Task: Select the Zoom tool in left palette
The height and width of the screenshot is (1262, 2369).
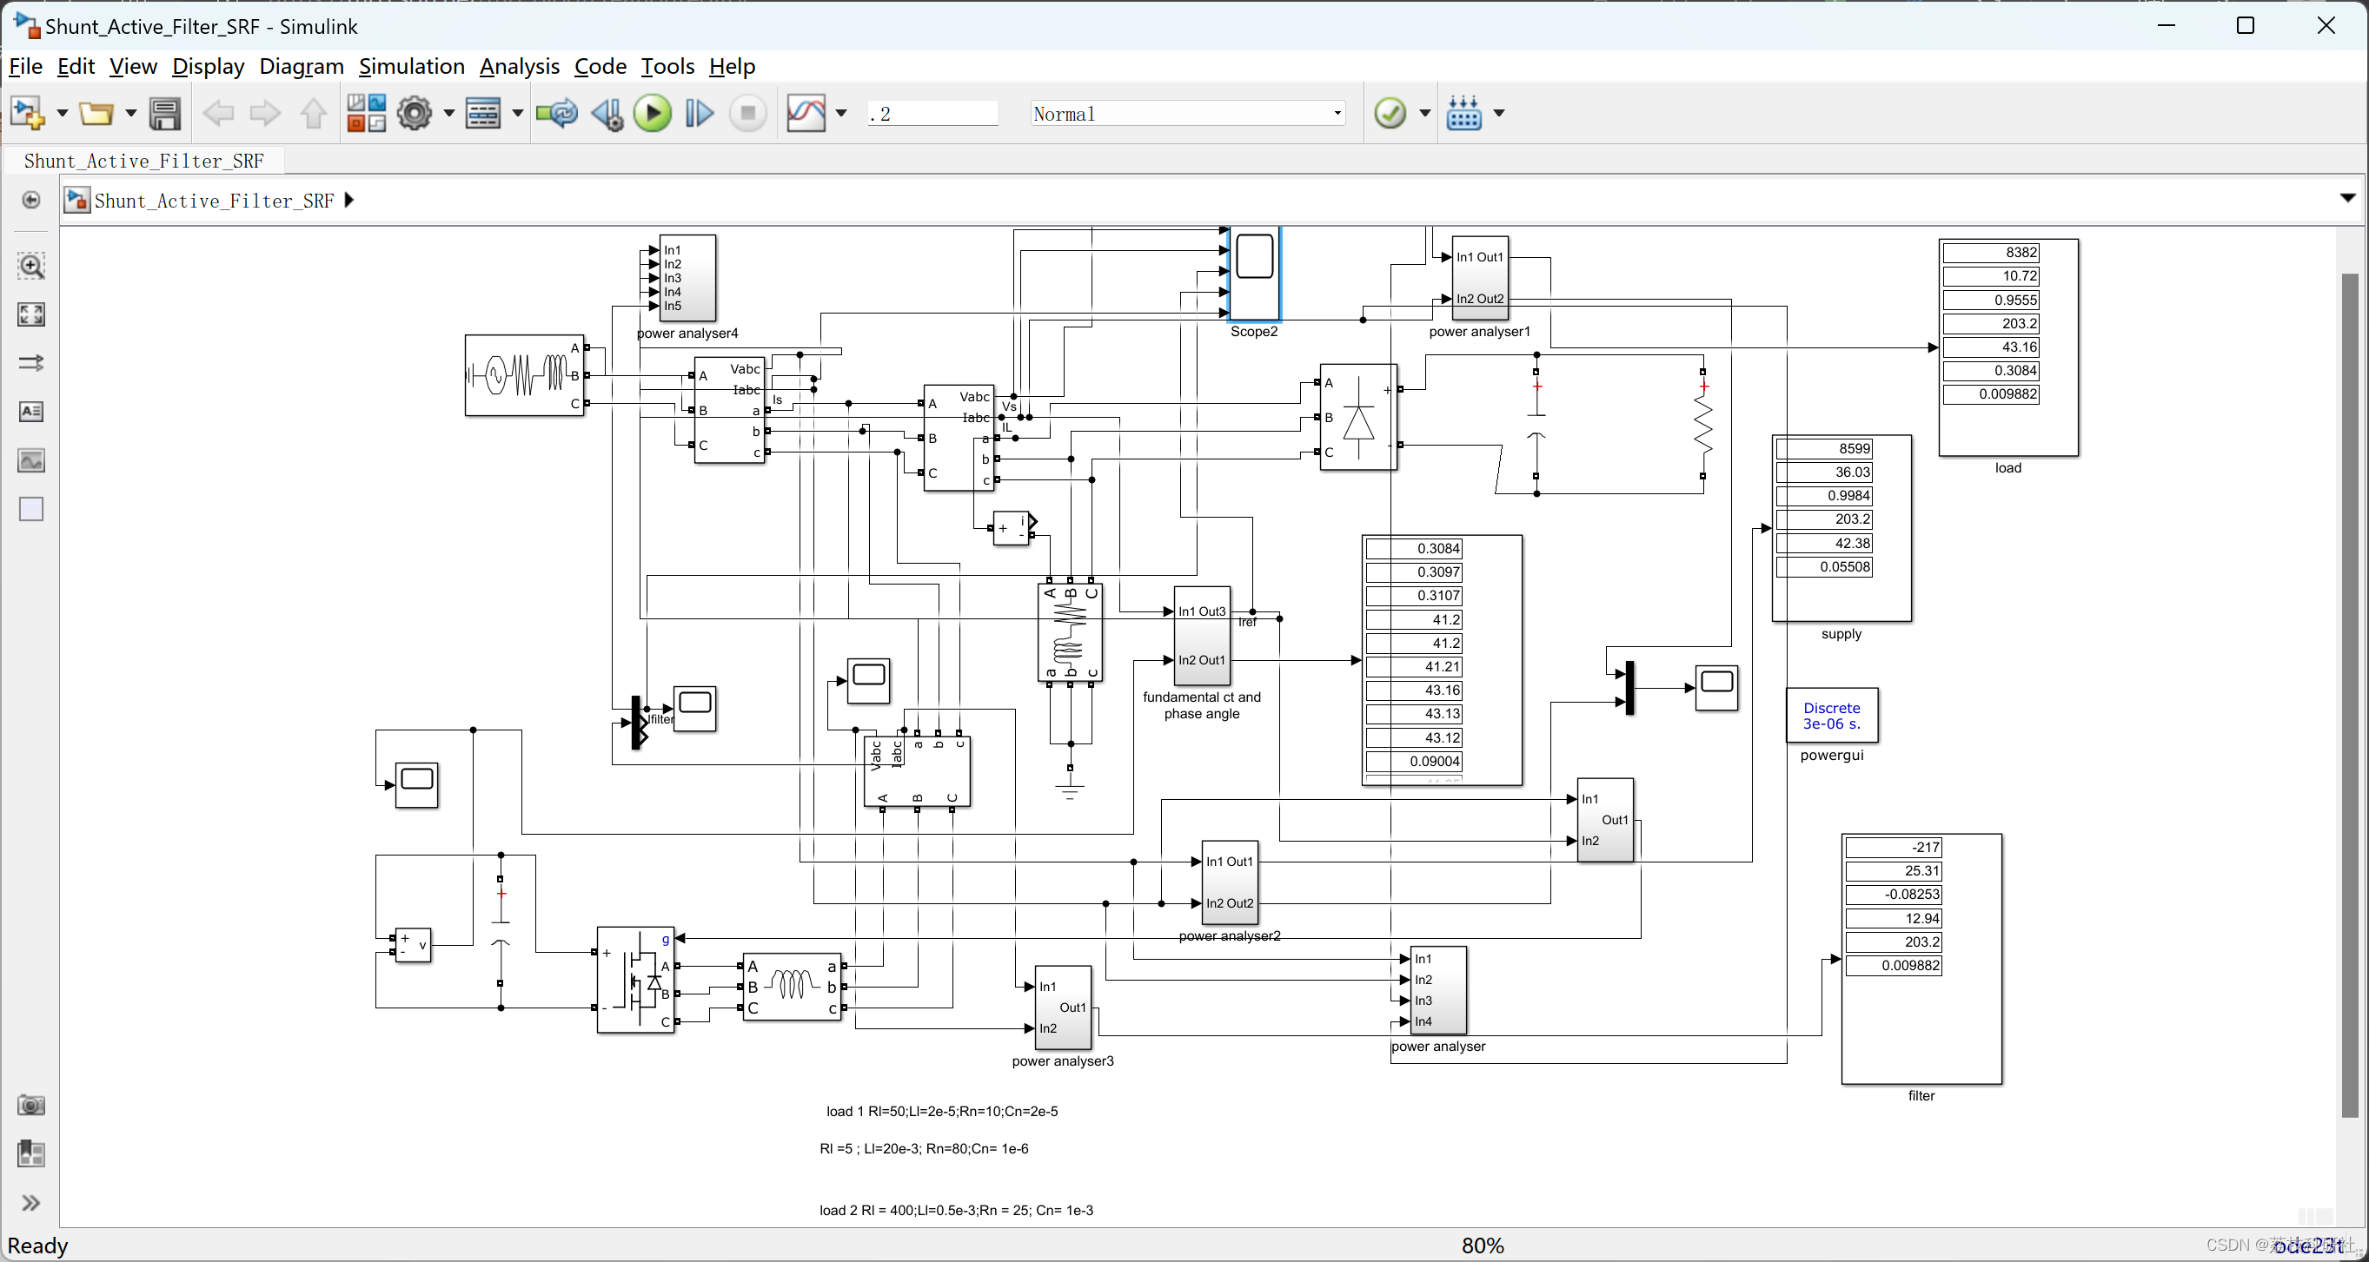Action: pos(31,267)
